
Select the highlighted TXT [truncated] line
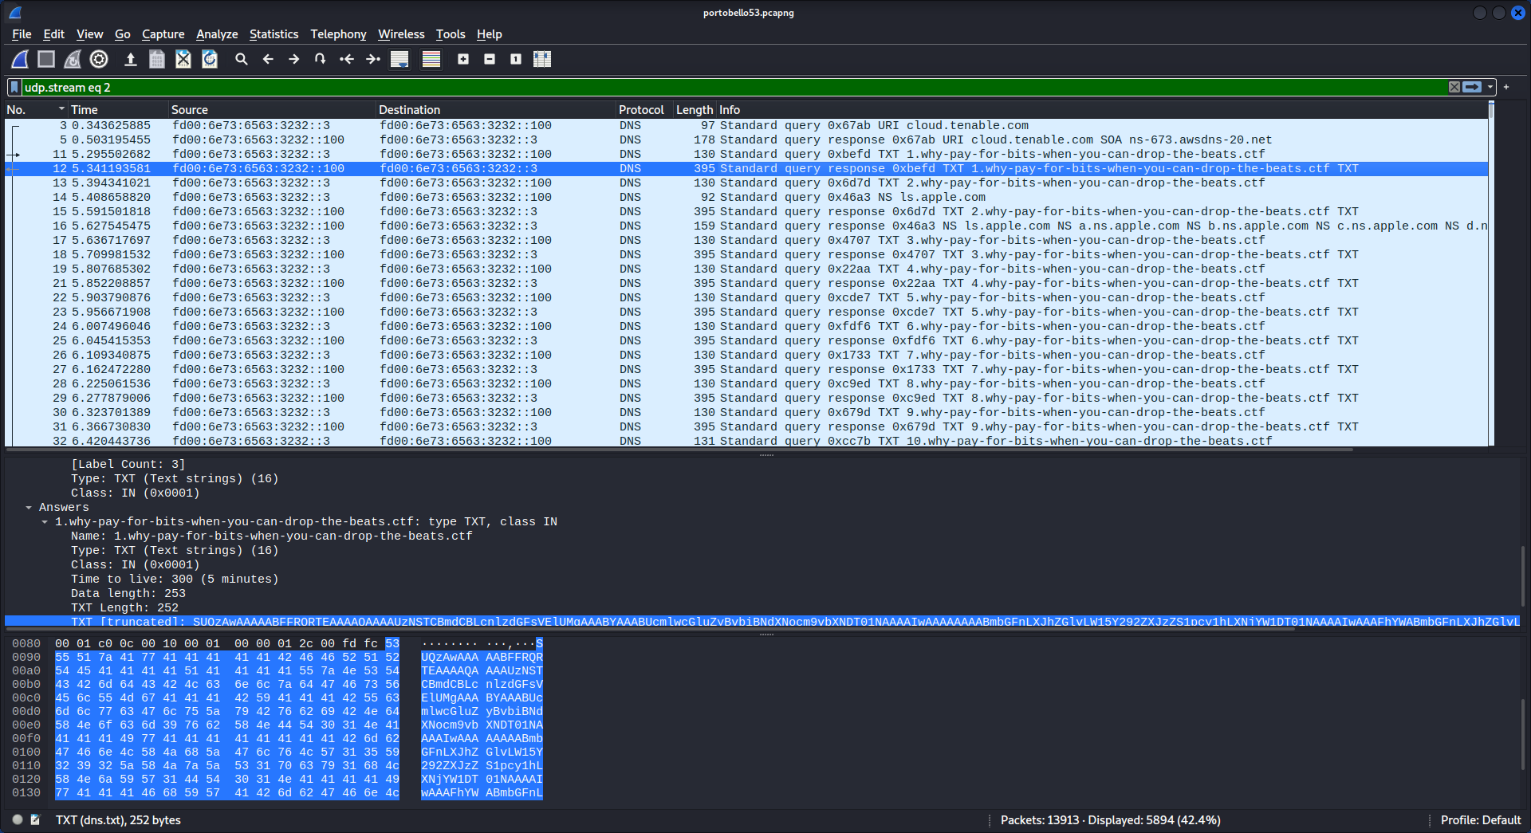coord(762,622)
